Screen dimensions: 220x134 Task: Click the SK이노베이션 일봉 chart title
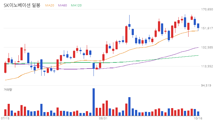[22, 5]
